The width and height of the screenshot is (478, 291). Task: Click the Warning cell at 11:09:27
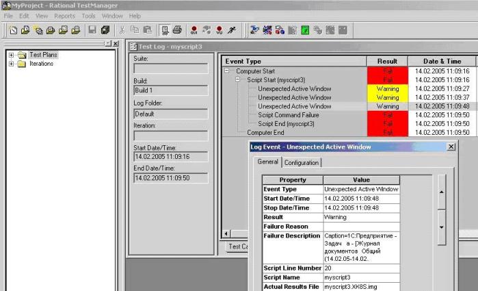(x=388, y=89)
